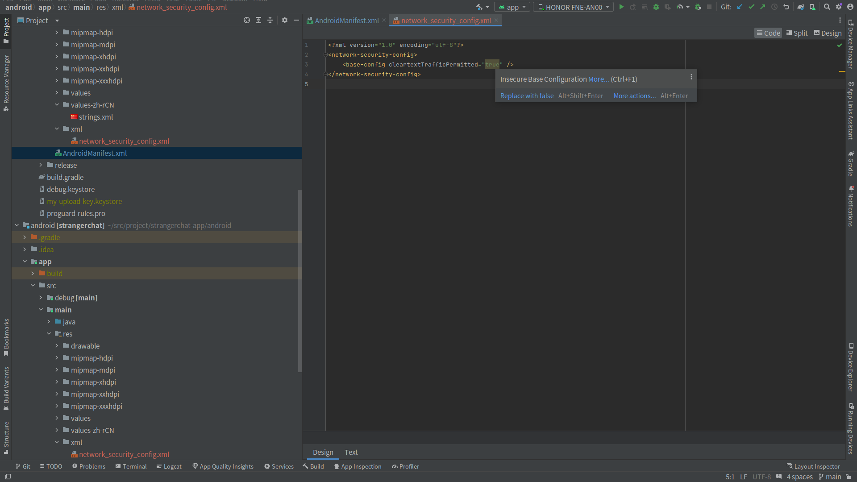Open the HONOR FNE-AN00 device dropdown
Screen dimensions: 857x482
574,7
